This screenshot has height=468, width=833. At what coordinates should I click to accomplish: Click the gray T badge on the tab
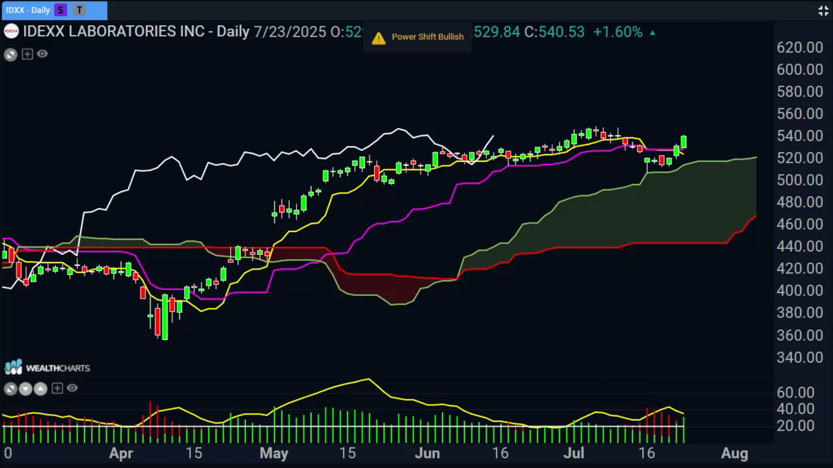coord(79,10)
